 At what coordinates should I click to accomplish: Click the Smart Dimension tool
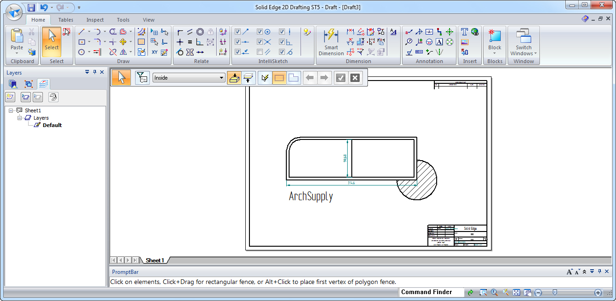[x=331, y=42]
